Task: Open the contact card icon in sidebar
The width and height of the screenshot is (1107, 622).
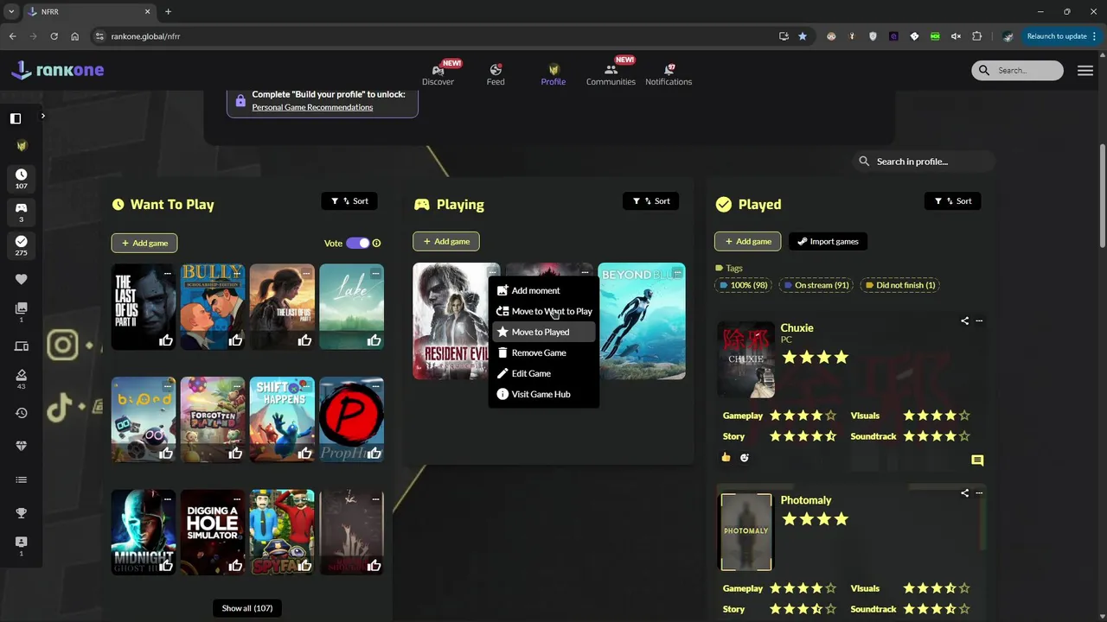Action: pos(22,546)
